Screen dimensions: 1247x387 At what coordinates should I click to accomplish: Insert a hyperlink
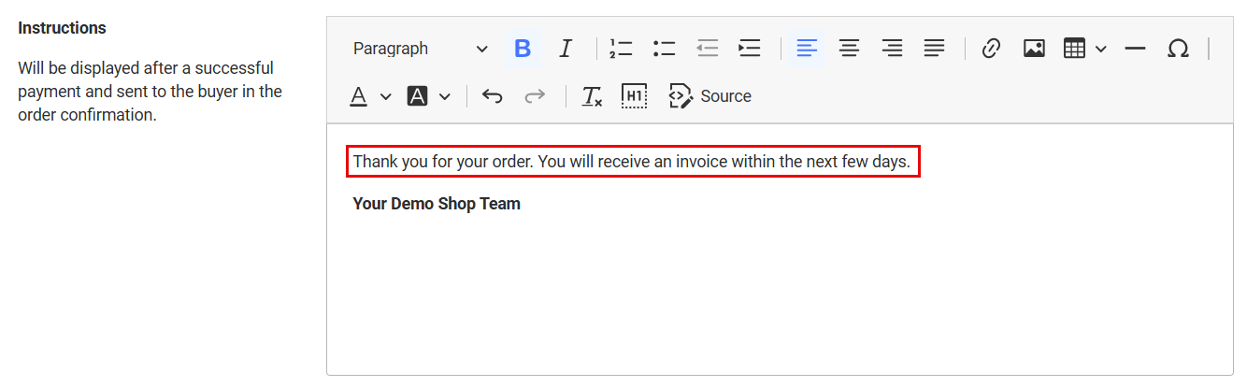coord(991,49)
